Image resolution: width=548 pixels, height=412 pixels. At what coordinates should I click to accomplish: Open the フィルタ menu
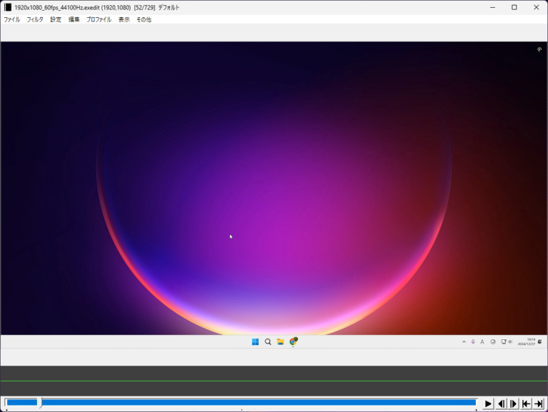tap(35, 20)
